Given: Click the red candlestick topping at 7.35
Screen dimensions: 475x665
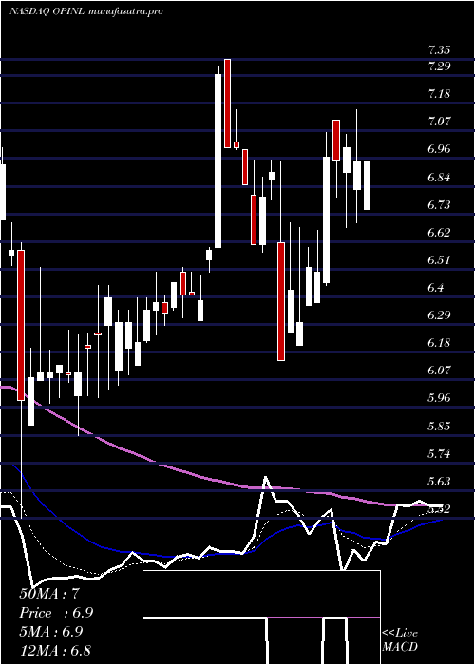Looking at the screenshot, I should pos(228,104).
